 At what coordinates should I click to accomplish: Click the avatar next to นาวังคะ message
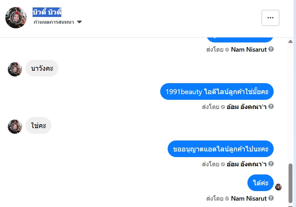point(15,69)
